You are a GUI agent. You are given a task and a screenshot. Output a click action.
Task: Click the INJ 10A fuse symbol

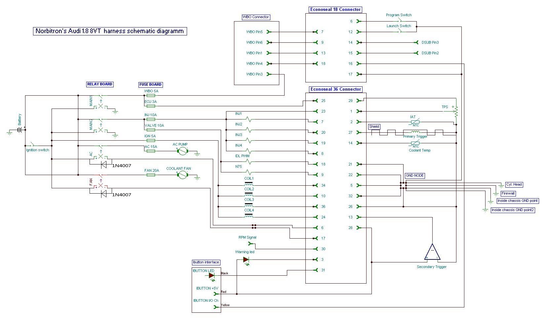151,119
